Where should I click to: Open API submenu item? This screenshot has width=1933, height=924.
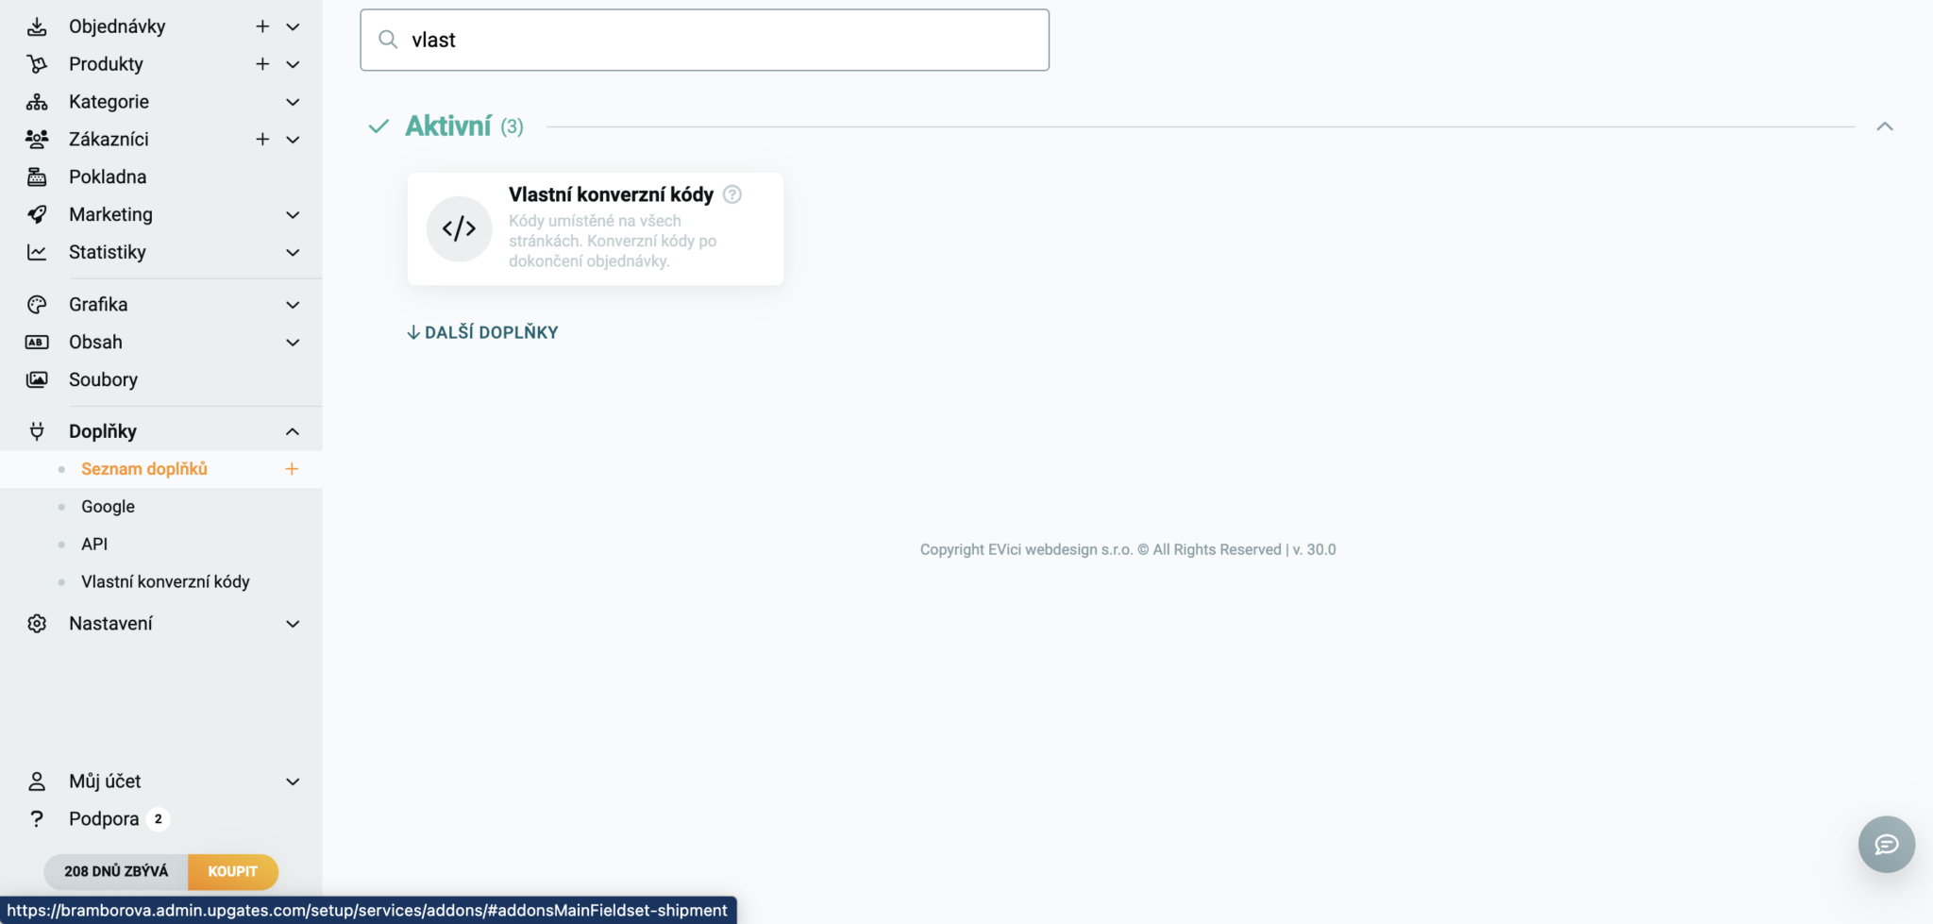[94, 545]
